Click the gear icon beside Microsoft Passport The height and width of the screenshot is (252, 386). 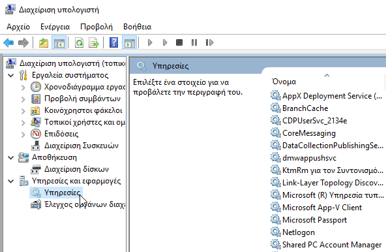[275, 219]
